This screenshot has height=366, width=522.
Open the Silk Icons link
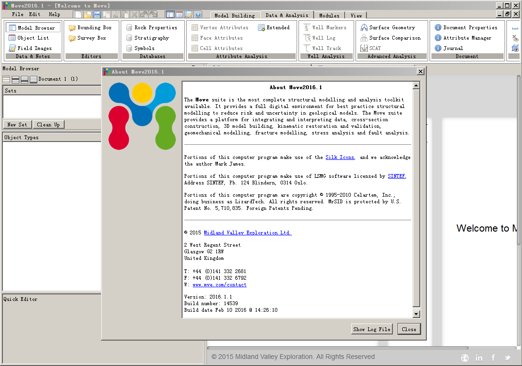coord(340,157)
